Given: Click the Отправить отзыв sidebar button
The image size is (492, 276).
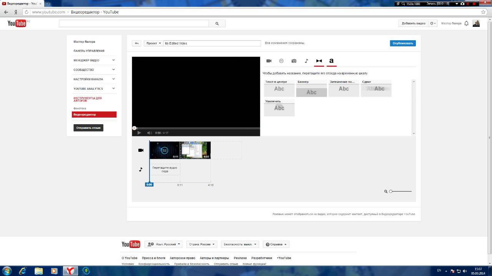Looking at the screenshot, I should [88, 128].
